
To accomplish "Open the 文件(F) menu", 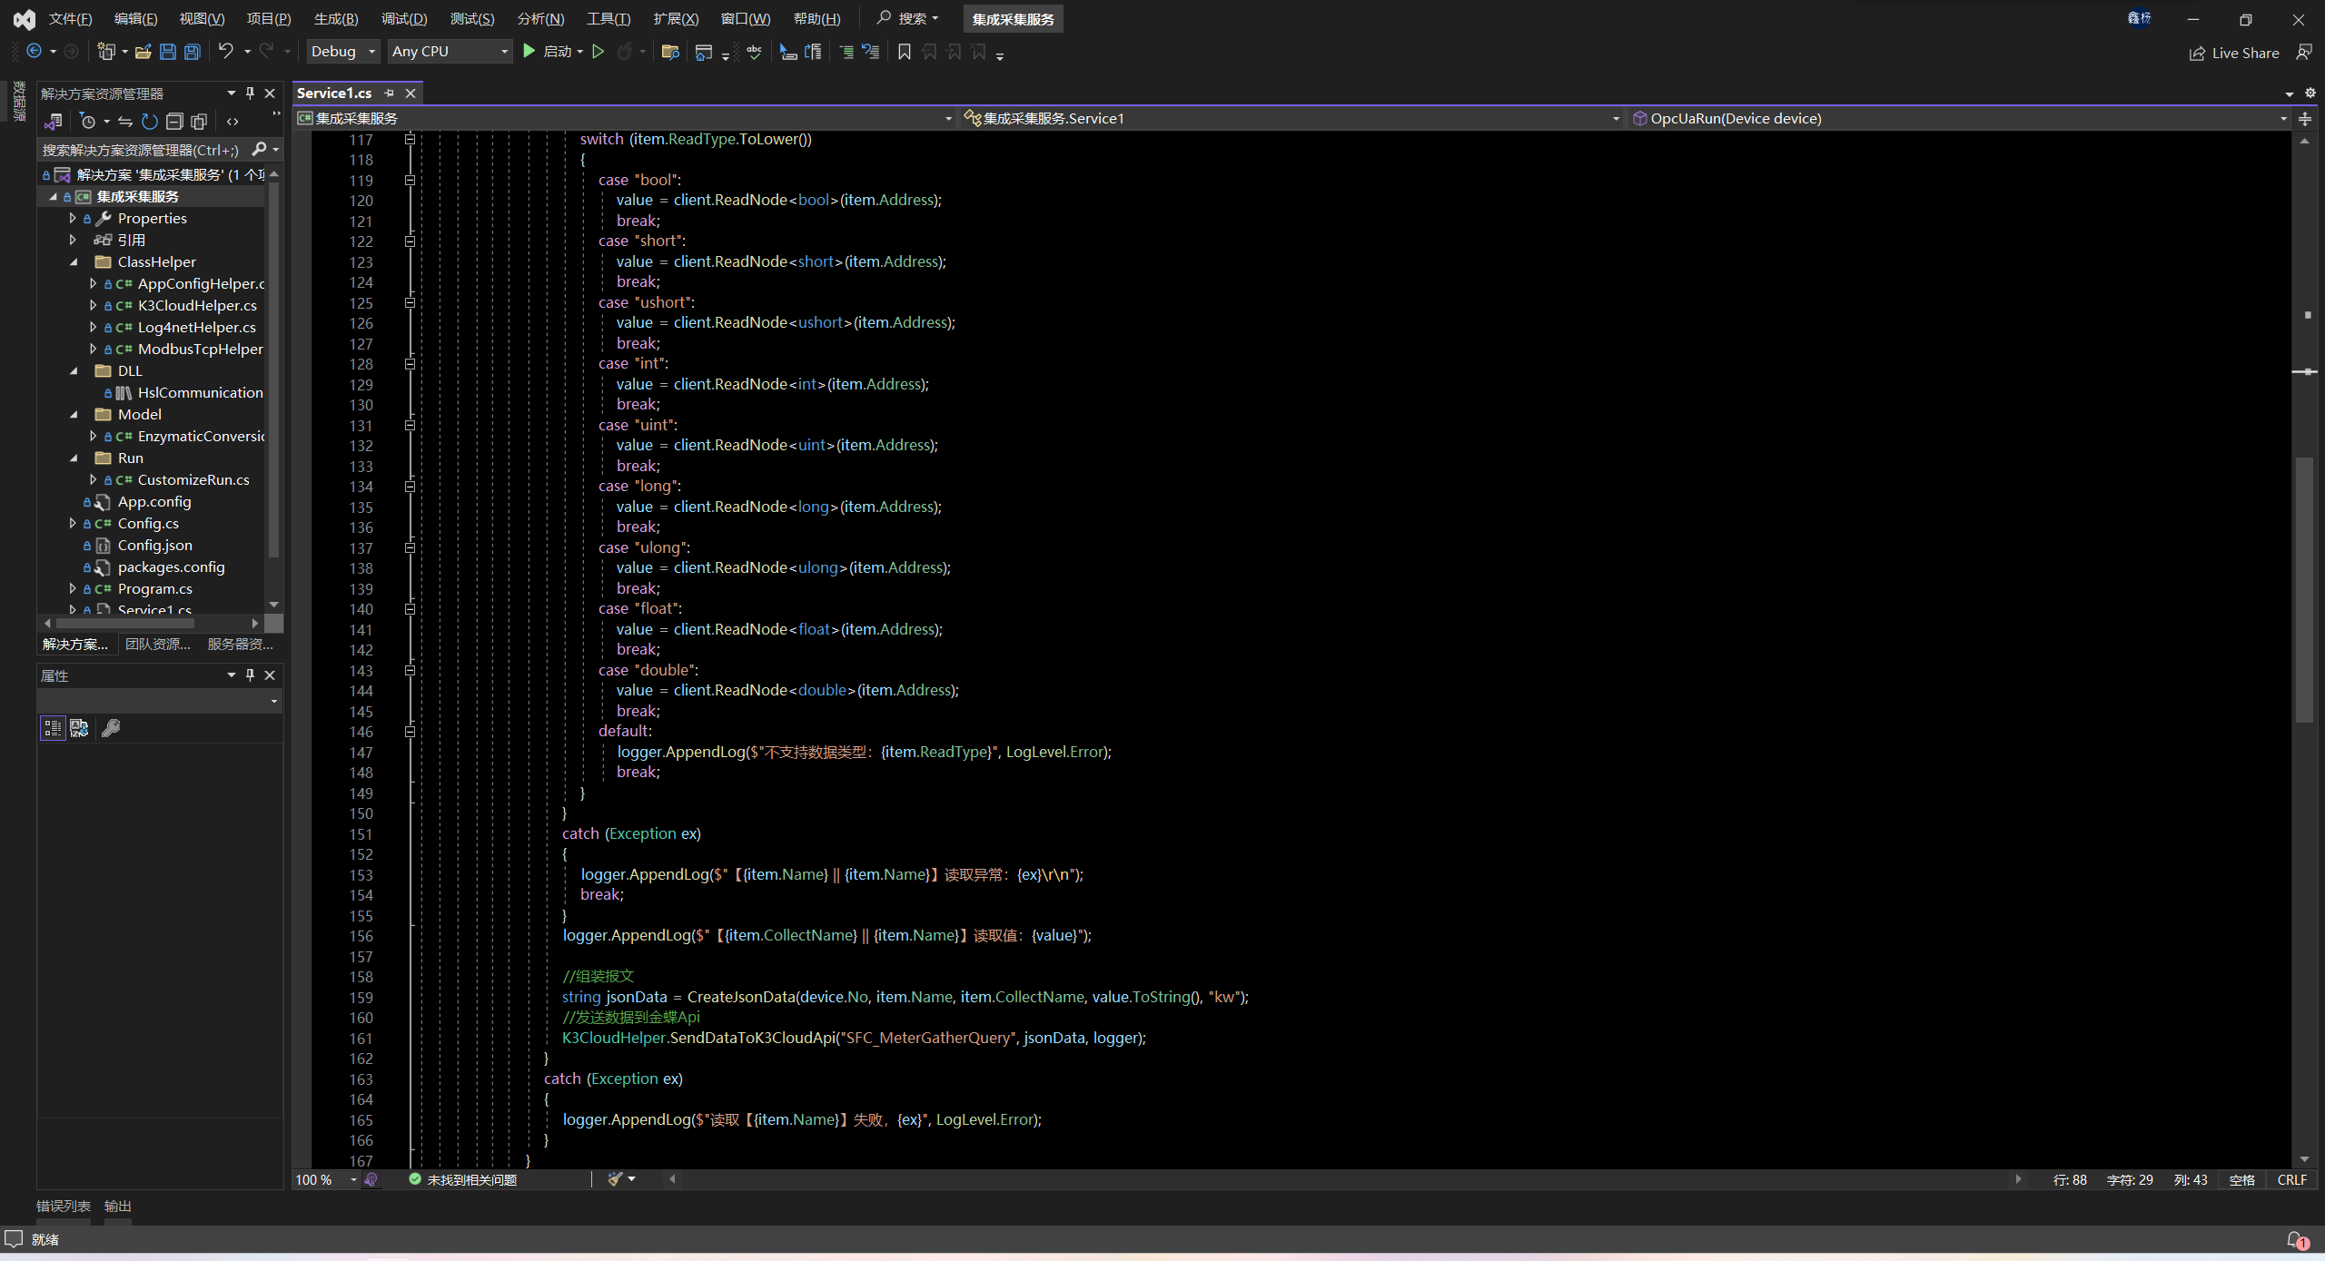I will tap(70, 19).
